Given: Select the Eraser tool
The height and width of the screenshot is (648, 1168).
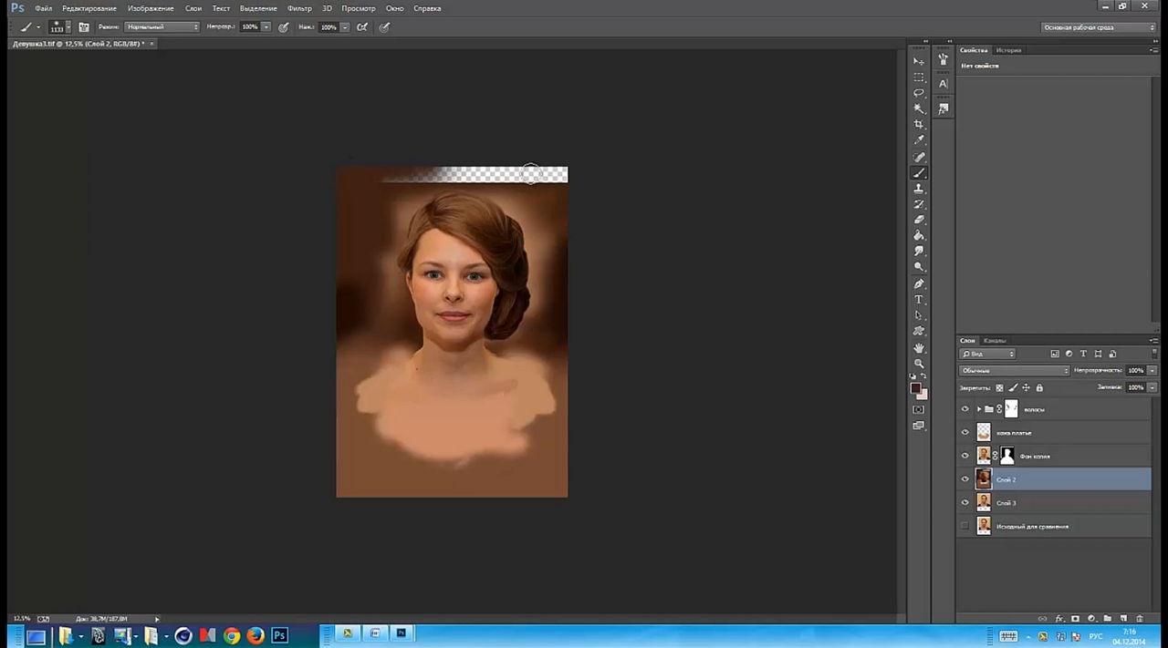Looking at the screenshot, I should pos(919,220).
